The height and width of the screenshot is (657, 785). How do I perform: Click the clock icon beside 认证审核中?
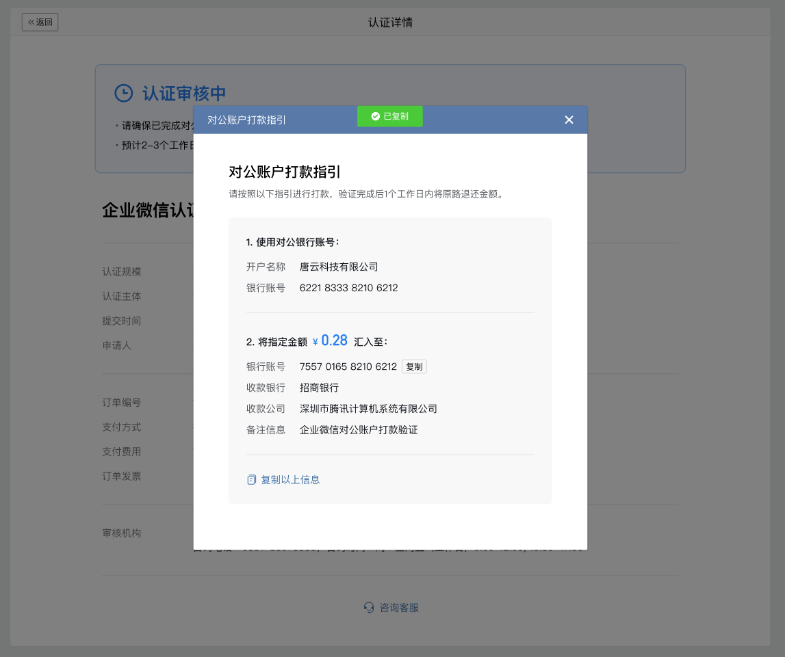[x=124, y=93]
